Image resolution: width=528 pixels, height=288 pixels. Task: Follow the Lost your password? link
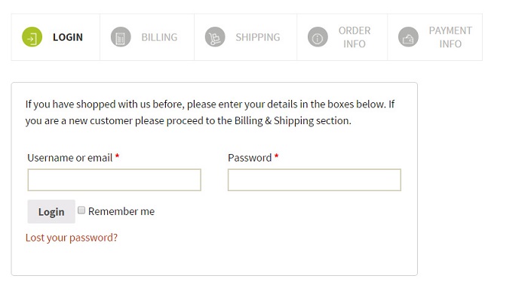coord(72,238)
